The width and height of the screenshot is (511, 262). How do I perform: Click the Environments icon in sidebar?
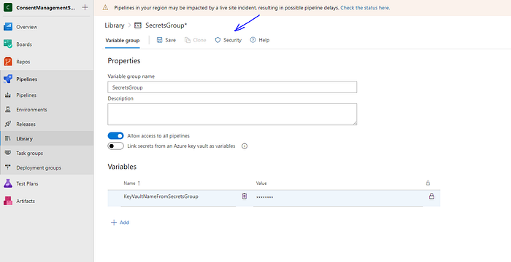[8, 110]
